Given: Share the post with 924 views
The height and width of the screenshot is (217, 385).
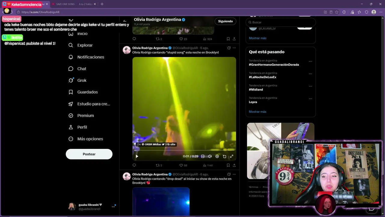Looking at the screenshot, I should tap(234, 39).
